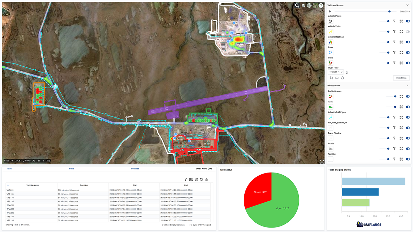Go to the map home view

[303, 5]
